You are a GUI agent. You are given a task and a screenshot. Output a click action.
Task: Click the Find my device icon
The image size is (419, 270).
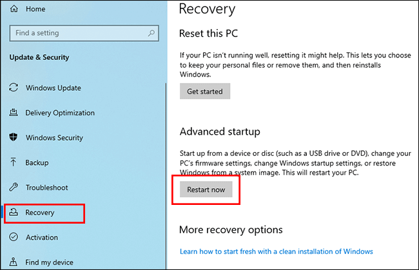pyautogui.click(x=13, y=262)
